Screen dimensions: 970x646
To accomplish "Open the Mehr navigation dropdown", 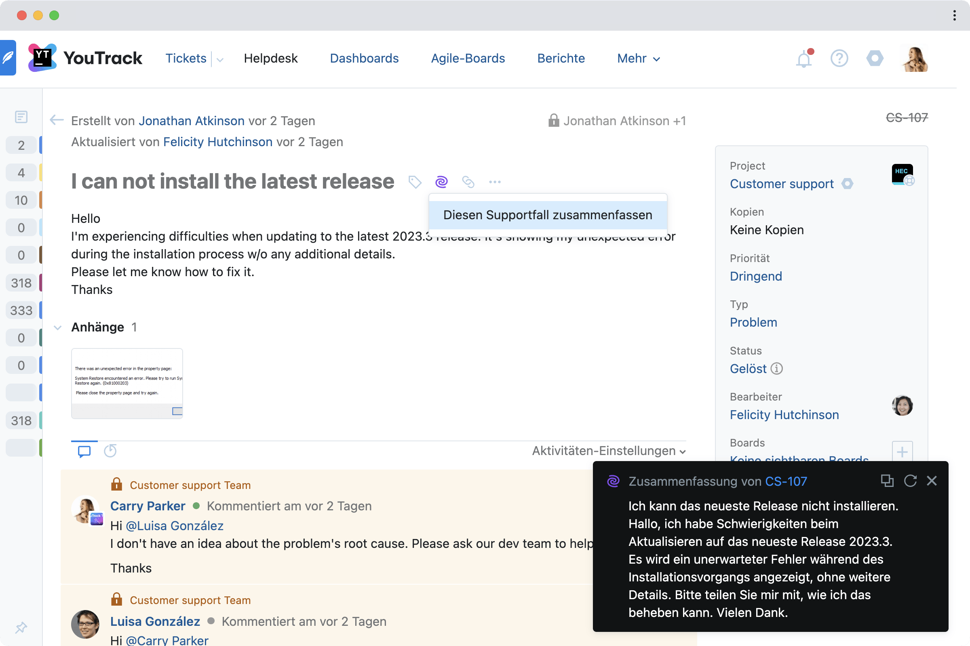I will (x=638, y=59).
